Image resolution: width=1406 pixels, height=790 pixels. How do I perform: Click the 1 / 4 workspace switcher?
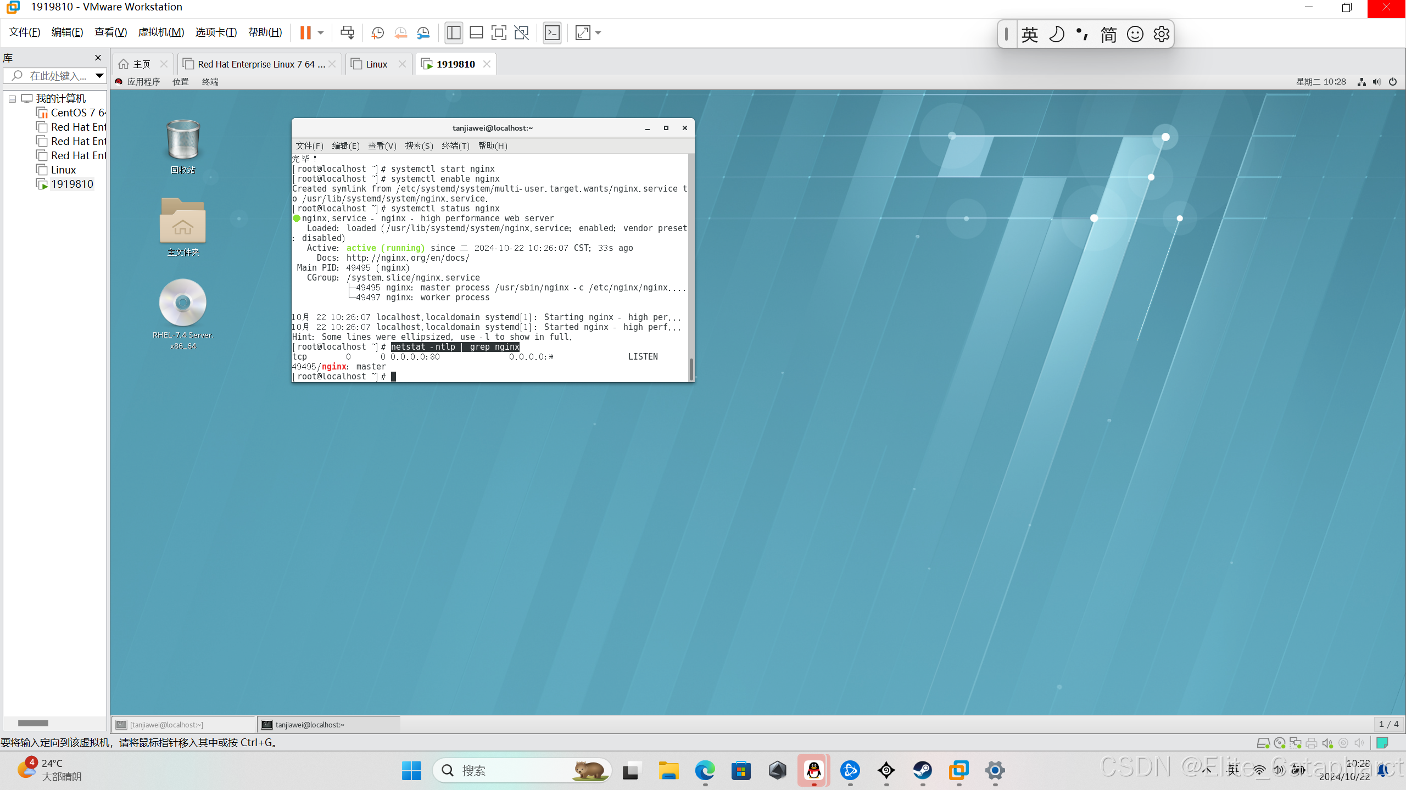(x=1388, y=724)
